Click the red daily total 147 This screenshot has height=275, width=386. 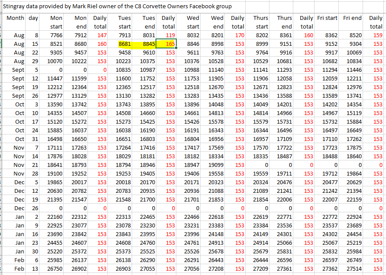pyautogui.click(x=101, y=35)
